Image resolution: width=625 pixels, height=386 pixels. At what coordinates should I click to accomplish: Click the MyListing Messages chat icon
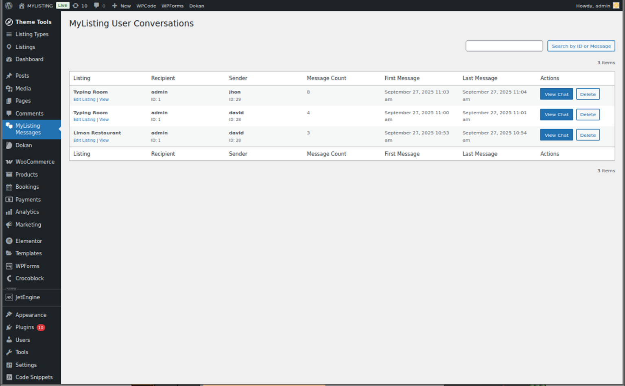pyautogui.click(x=9, y=126)
